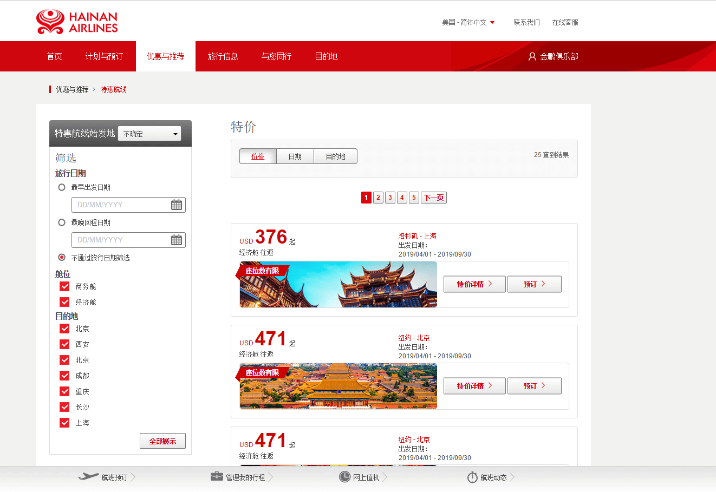The width and height of the screenshot is (716, 492).
Task: Click current page 1 indicator
Action: click(366, 198)
